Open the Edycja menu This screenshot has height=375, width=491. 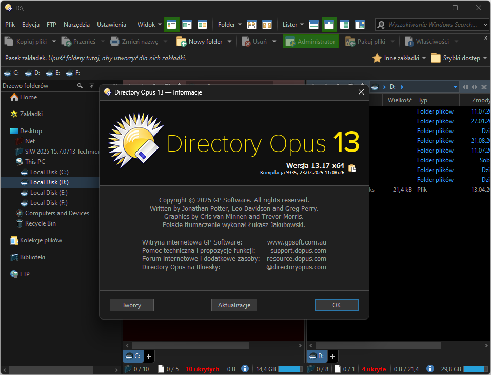(x=31, y=25)
